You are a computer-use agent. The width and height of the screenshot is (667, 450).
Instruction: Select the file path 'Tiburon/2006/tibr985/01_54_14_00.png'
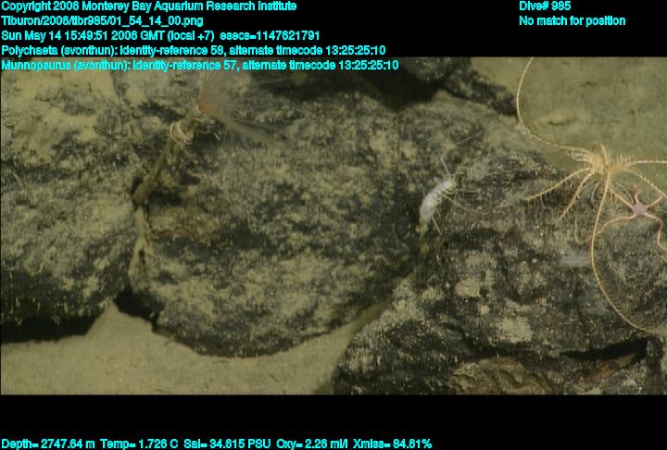102,21
